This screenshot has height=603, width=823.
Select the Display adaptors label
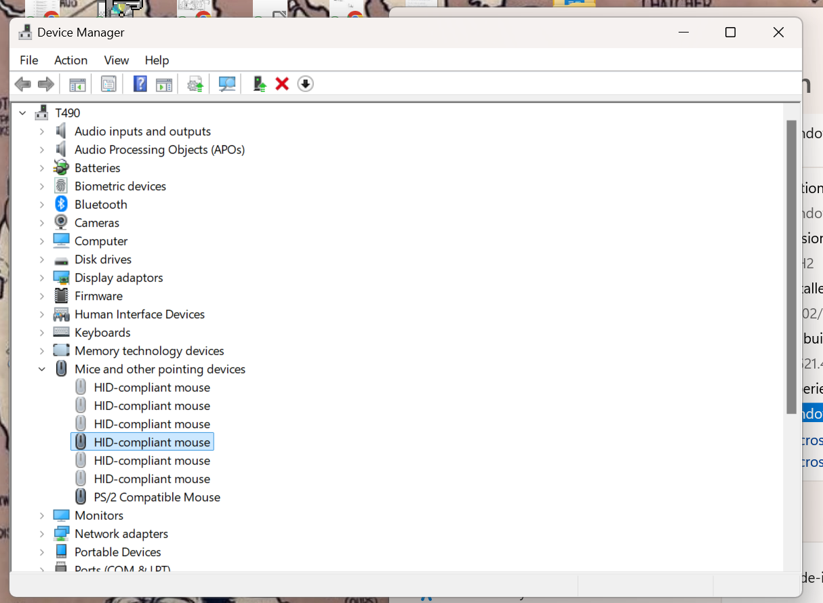[x=119, y=277]
